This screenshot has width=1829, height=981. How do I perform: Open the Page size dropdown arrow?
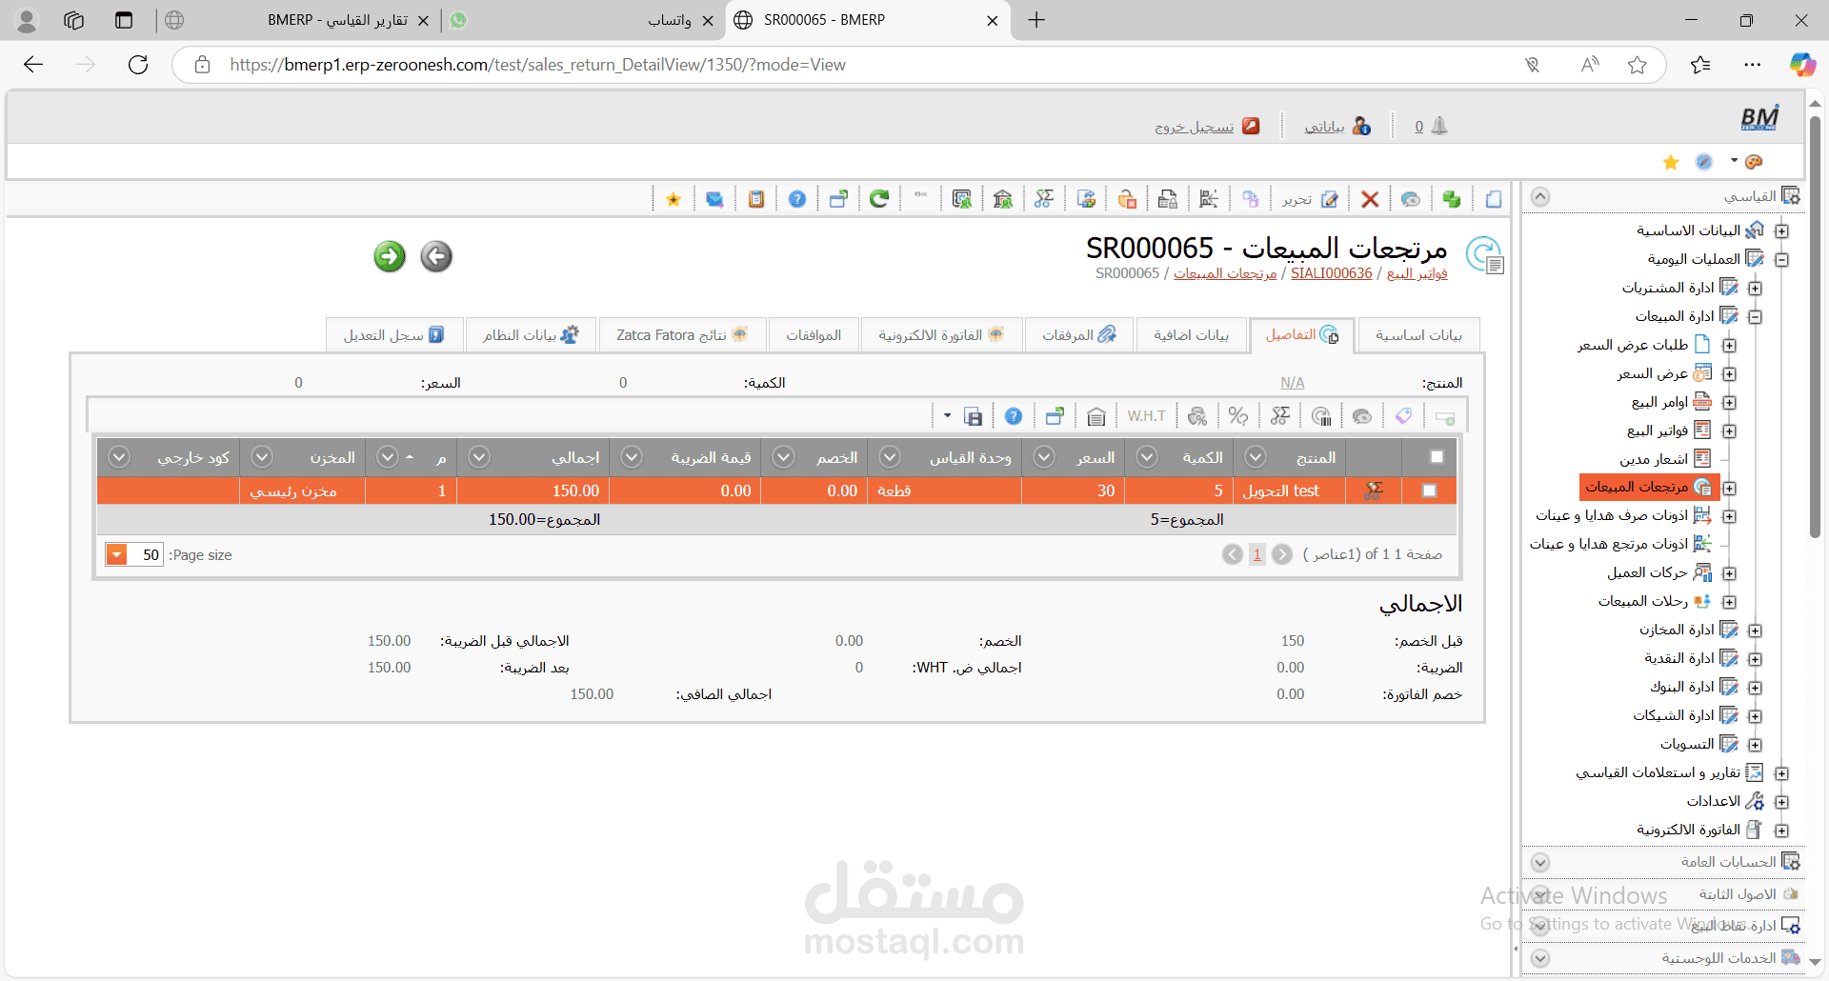click(x=116, y=555)
